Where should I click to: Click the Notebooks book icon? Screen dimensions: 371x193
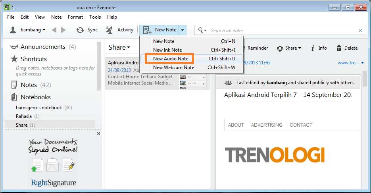[14, 97]
